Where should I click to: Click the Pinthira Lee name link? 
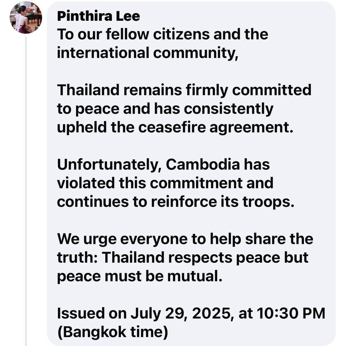tap(99, 16)
